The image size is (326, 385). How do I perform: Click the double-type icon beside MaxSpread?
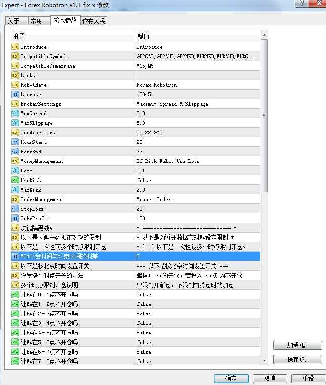(x=15, y=113)
